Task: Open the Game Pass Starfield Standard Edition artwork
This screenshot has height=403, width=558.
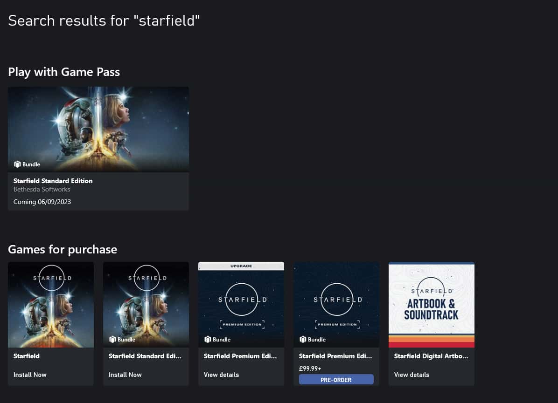Action: [98, 130]
